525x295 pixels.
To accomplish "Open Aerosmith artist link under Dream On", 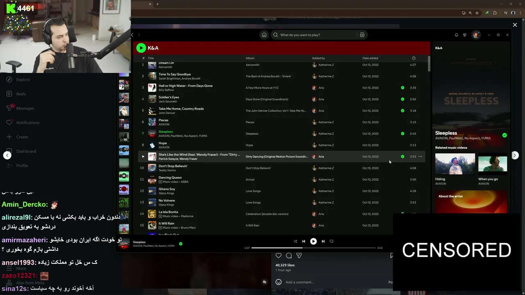I will (x=166, y=67).
